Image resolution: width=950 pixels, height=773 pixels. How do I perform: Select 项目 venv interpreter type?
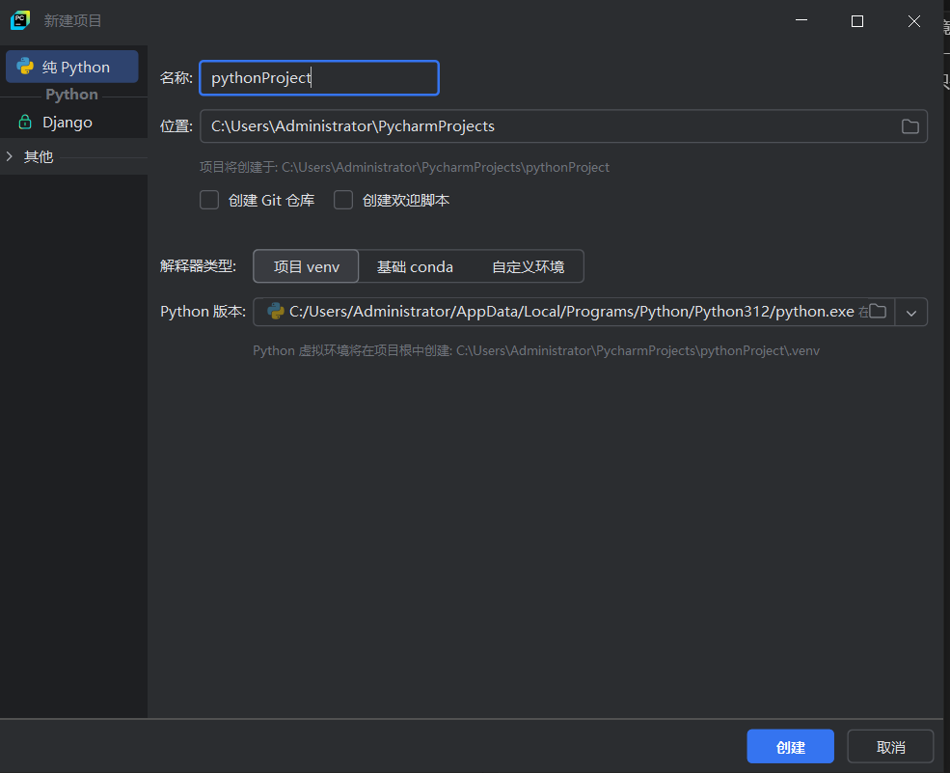[306, 266]
